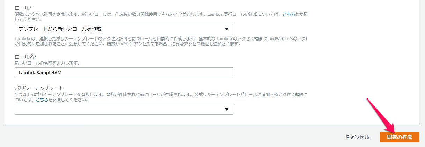Image resolution: width=425 pixels, height=147 pixels.
Task: Click the arrow on テンプレートから新しいロールを作成 dropdown
Action: 226,29
